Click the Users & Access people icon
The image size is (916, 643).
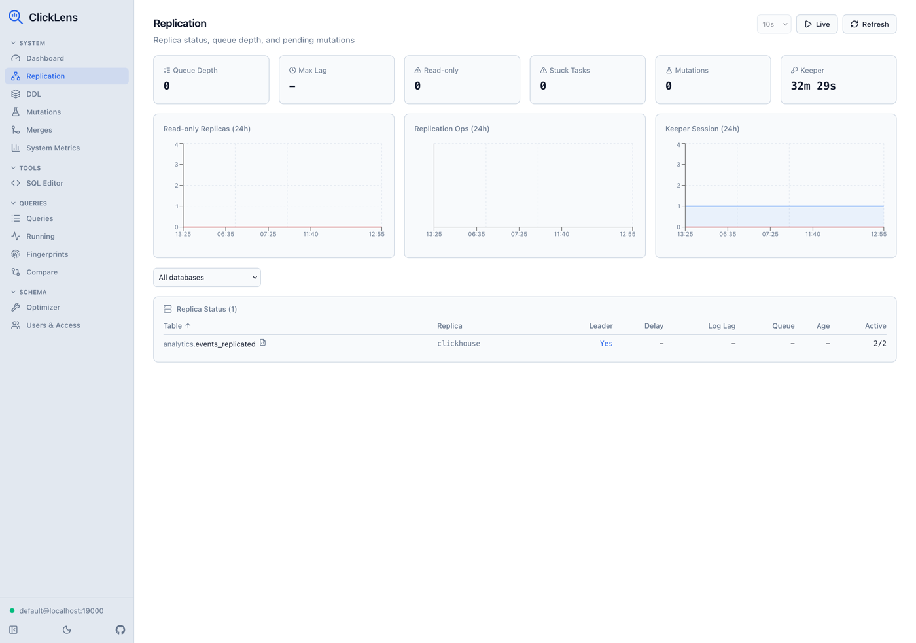tap(16, 325)
